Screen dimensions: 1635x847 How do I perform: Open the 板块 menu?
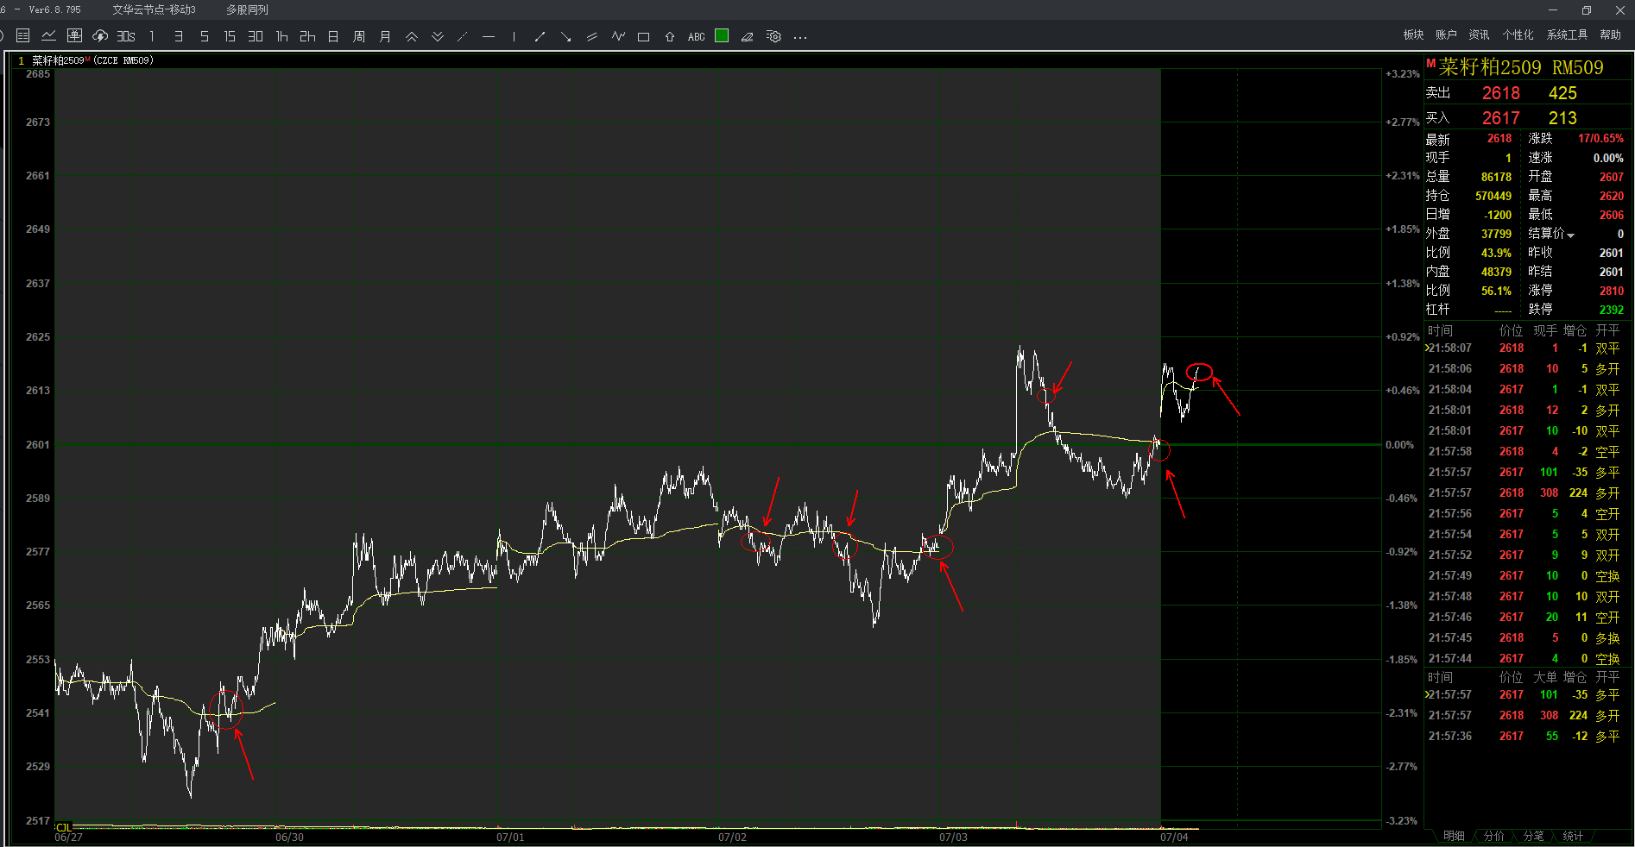1413,35
